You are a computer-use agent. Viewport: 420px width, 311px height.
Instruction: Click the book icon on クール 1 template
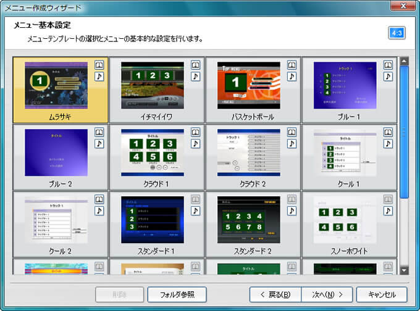388,132
